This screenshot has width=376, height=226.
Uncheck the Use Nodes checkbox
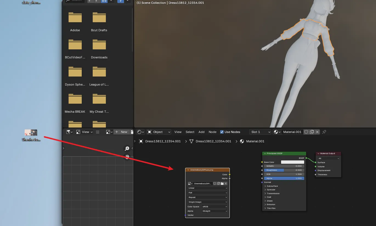[x=222, y=132]
